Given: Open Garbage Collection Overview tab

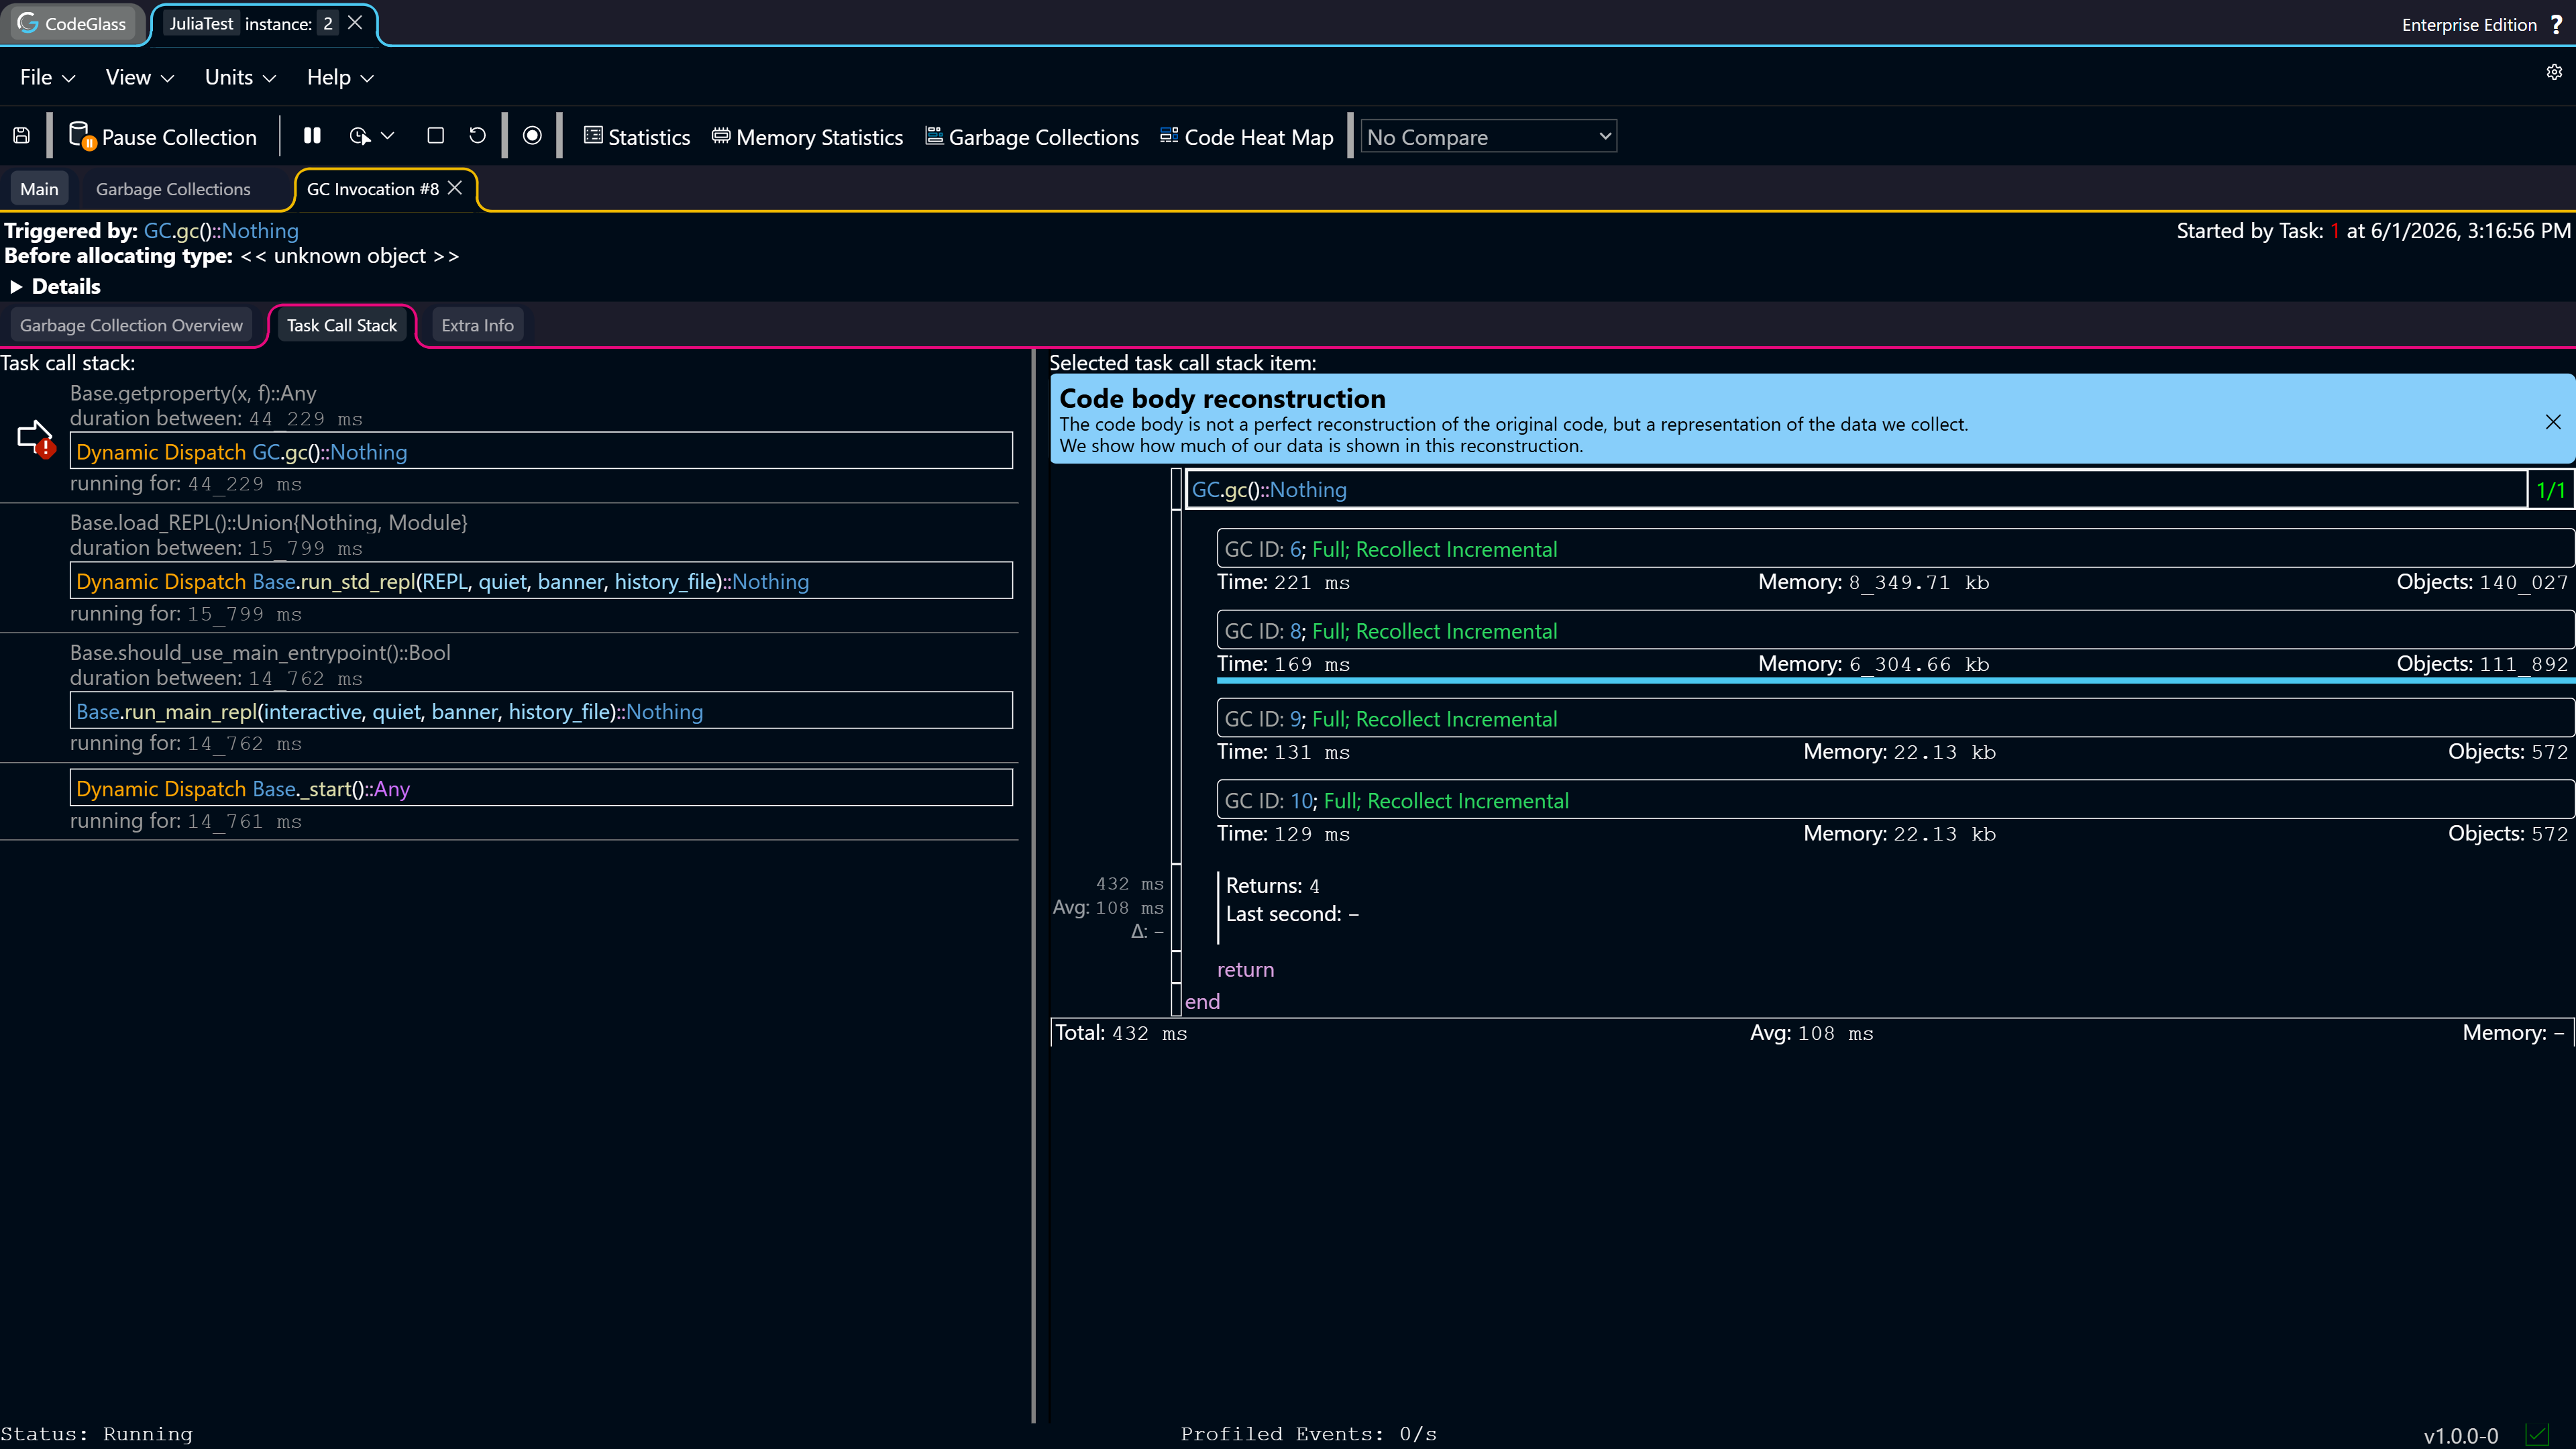Looking at the screenshot, I should tap(131, 325).
